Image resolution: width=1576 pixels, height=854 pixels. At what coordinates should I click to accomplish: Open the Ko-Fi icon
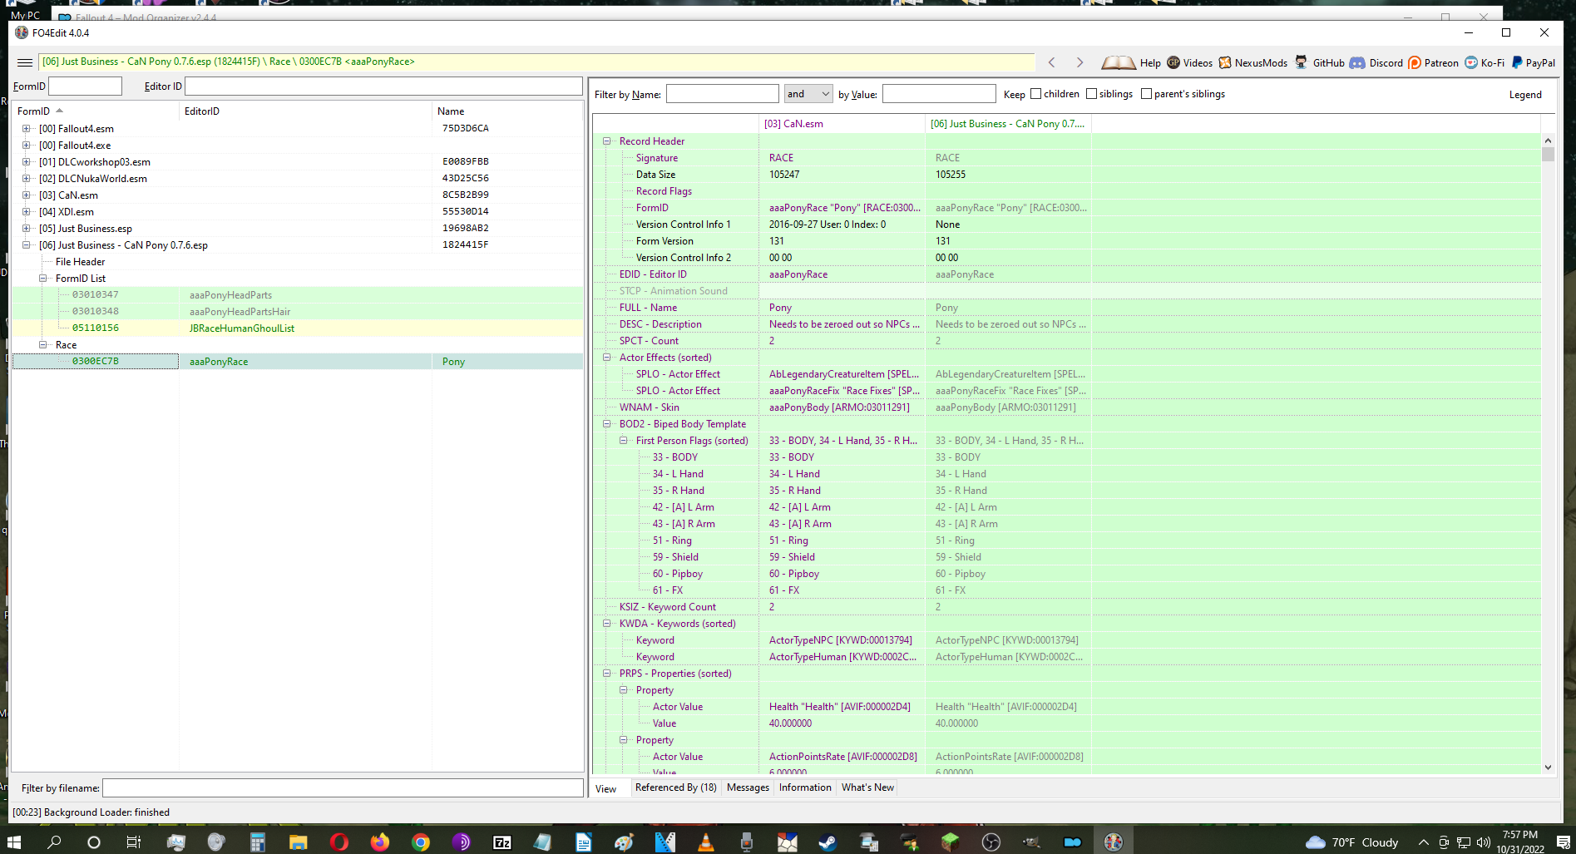click(x=1471, y=62)
